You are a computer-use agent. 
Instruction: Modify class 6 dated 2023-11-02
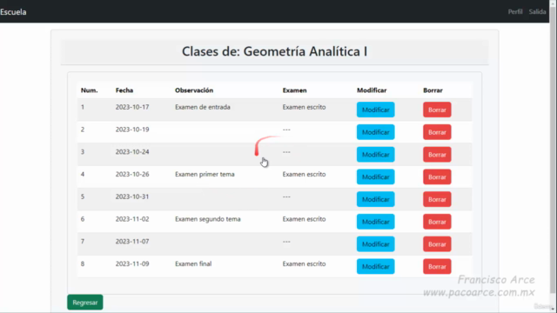click(x=375, y=222)
